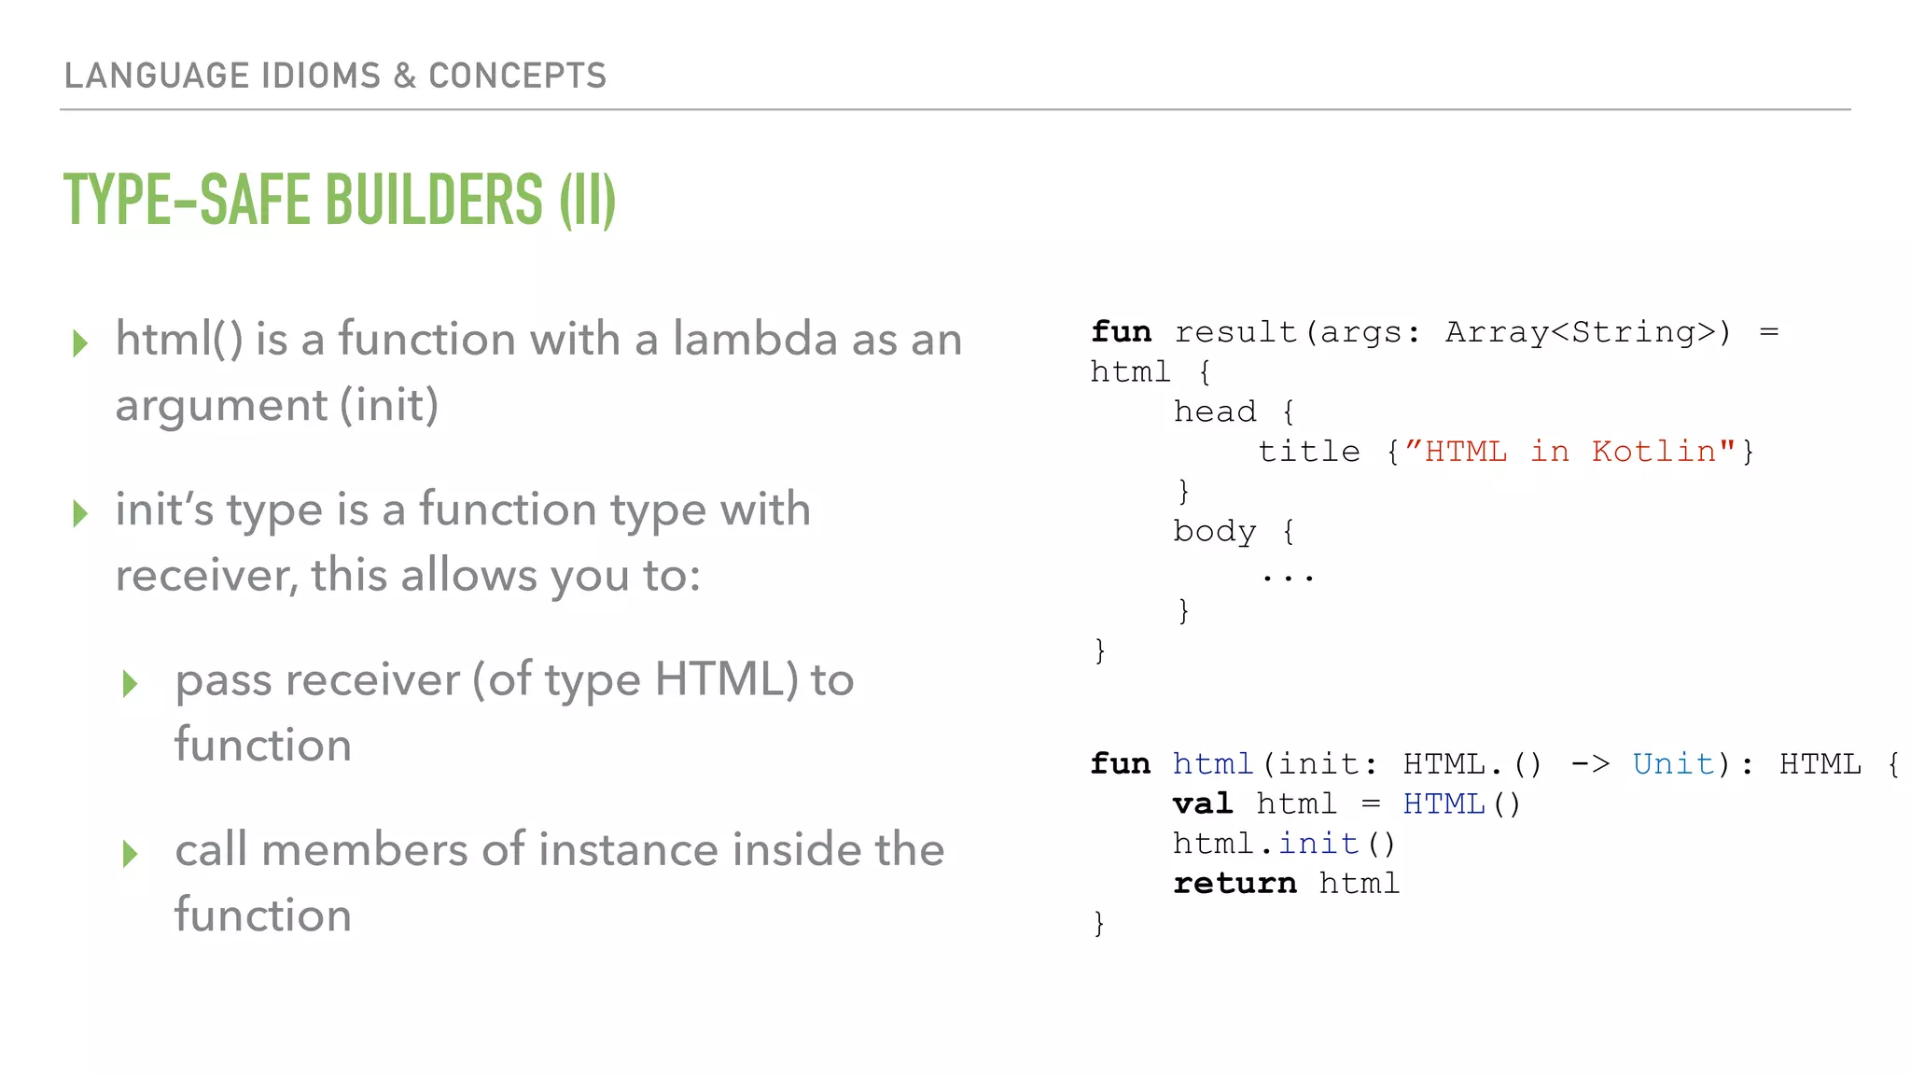Click the sub-bullet arrow beside "call members of instance"
The image size is (1911, 1075).
coord(131,853)
